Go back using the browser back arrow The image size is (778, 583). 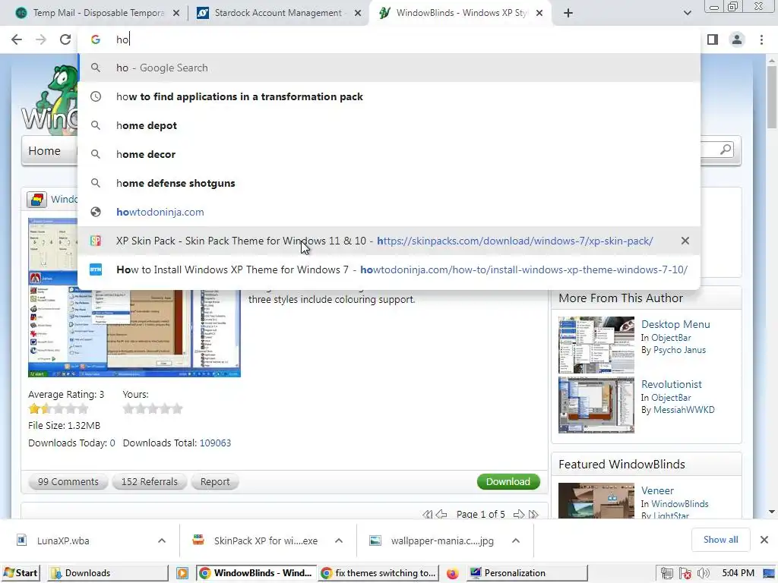(17, 39)
